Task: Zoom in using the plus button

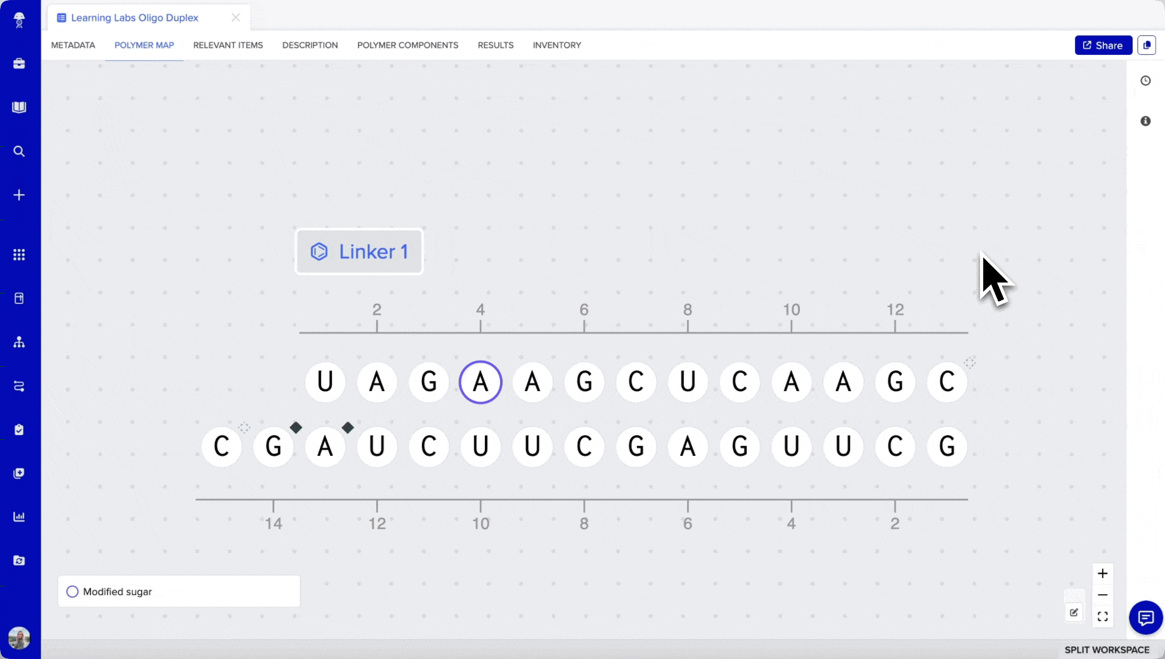Action: tap(1103, 573)
